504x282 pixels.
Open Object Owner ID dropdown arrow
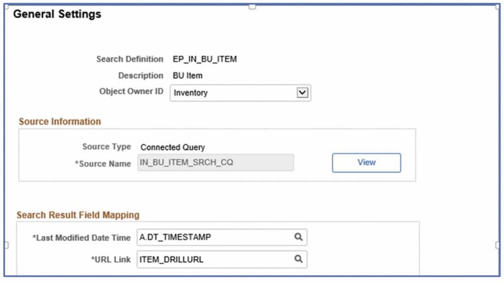click(303, 93)
